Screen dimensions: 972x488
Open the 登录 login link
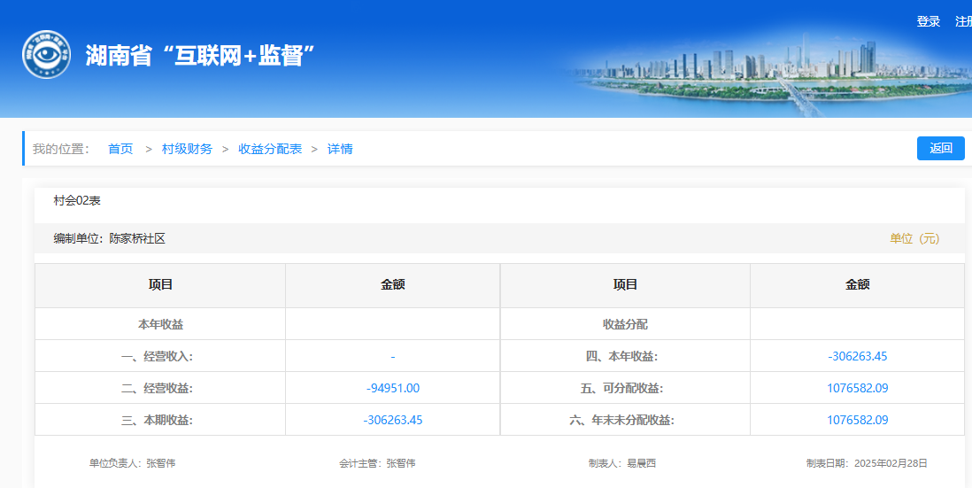(929, 22)
